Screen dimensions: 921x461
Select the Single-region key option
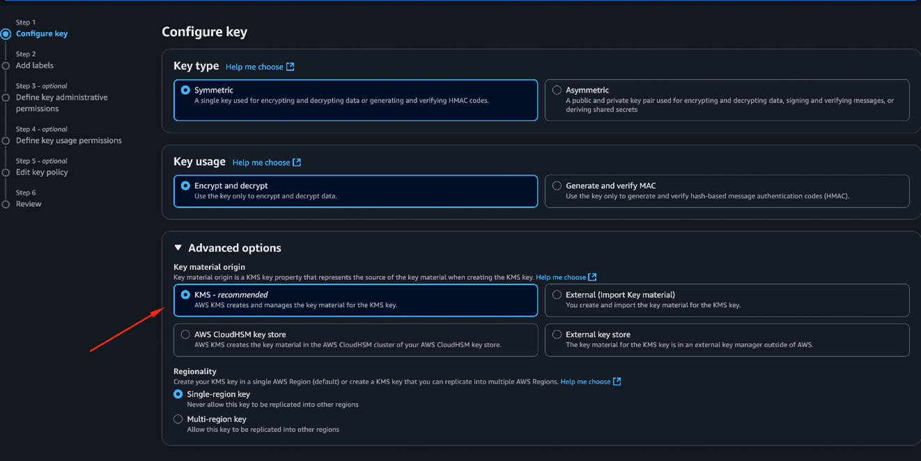pos(178,394)
